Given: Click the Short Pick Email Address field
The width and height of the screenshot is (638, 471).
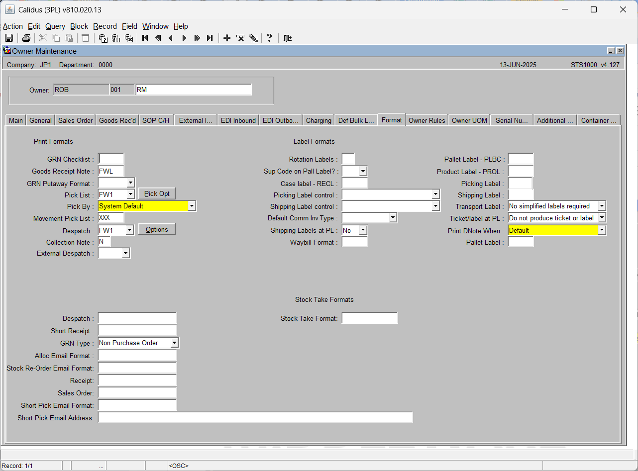Looking at the screenshot, I should tap(255, 418).
